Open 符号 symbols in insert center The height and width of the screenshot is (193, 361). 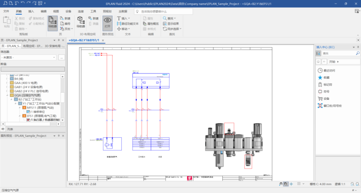324,91
